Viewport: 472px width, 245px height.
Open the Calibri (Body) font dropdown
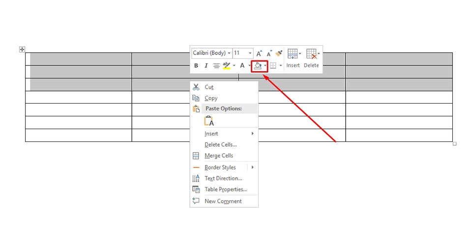click(x=229, y=53)
